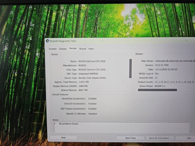Open the Sound tab
The height and width of the screenshot is (146, 195).
pyautogui.click(x=83, y=49)
